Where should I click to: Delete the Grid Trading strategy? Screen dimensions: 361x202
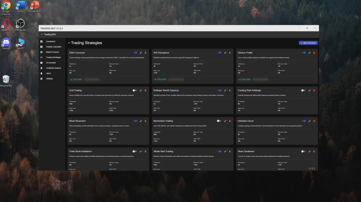click(x=145, y=90)
